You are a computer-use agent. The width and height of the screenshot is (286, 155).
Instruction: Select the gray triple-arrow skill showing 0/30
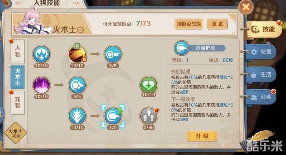(148, 116)
